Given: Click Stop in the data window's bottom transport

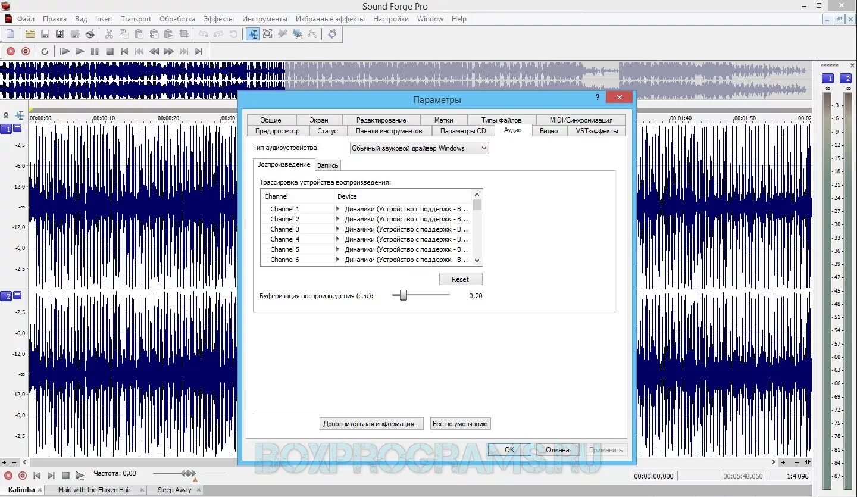Looking at the screenshot, I should [65, 476].
